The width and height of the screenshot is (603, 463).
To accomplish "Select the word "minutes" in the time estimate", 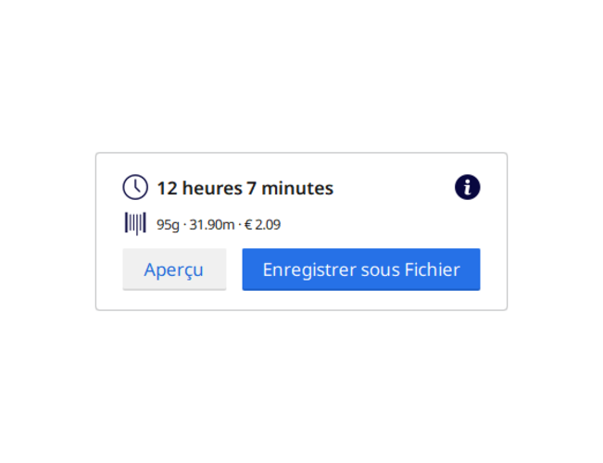I will point(297,188).
